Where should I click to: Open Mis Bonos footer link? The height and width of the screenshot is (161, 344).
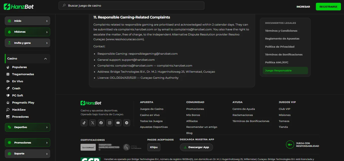click(193, 115)
